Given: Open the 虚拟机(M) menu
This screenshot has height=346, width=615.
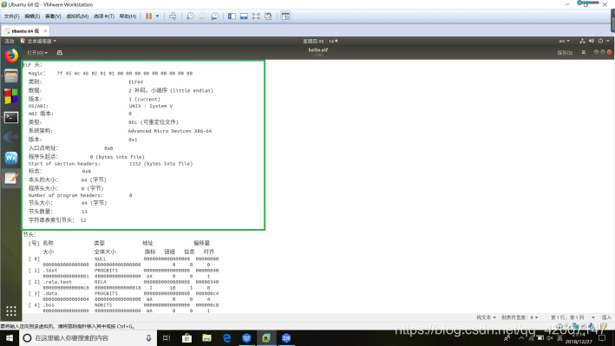Looking at the screenshot, I should tap(77, 16).
